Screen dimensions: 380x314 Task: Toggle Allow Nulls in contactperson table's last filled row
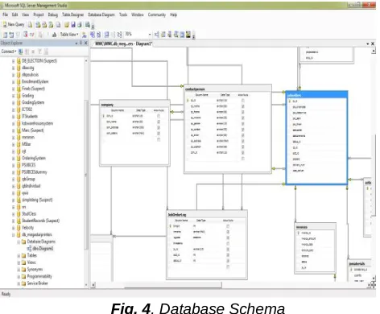click(243, 153)
